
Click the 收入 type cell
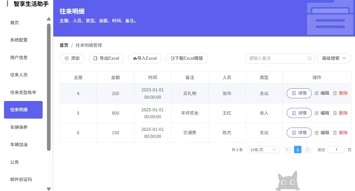pos(264,113)
